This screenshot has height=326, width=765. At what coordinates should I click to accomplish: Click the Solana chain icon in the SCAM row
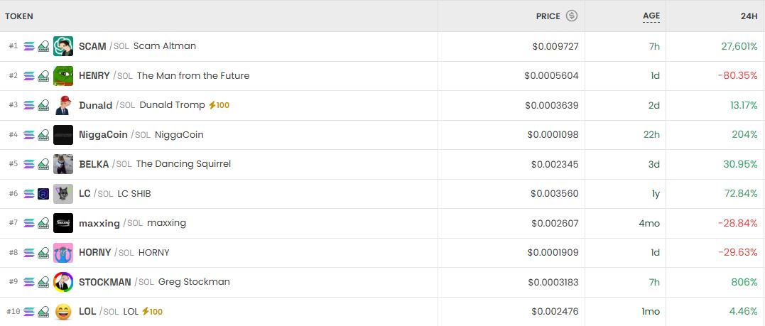tap(29, 46)
